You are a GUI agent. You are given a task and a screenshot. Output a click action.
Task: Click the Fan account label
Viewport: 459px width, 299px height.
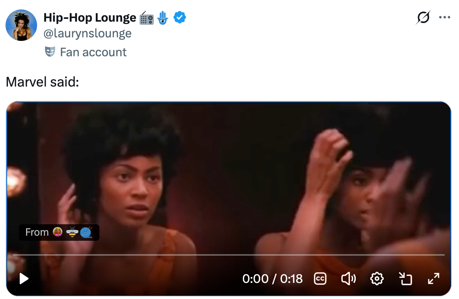[93, 52]
